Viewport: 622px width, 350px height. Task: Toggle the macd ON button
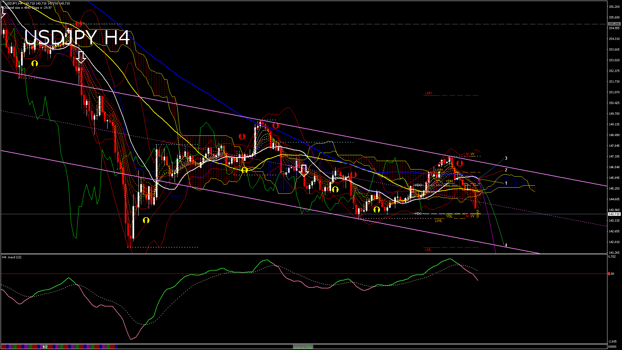(x=303, y=347)
